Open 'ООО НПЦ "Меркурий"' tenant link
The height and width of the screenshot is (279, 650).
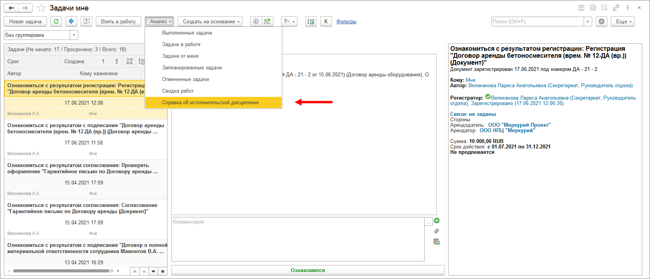507,131
